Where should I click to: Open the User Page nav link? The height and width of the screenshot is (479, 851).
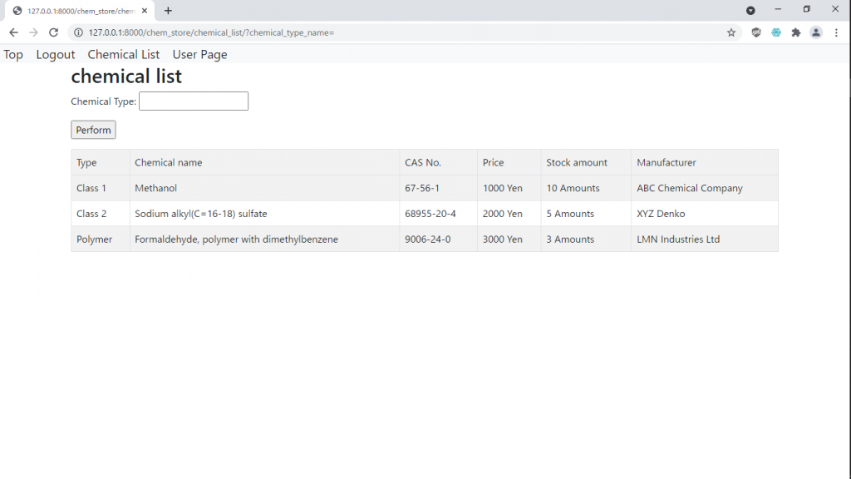click(x=199, y=55)
